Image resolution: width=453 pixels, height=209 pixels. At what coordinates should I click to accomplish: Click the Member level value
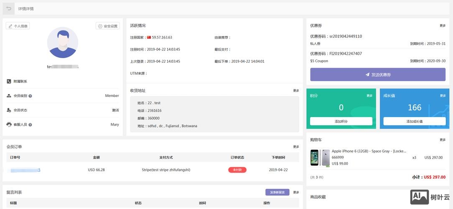[x=112, y=96]
